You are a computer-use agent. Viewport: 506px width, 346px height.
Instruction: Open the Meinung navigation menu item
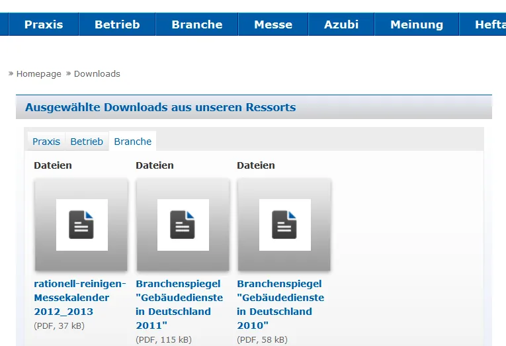(417, 24)
